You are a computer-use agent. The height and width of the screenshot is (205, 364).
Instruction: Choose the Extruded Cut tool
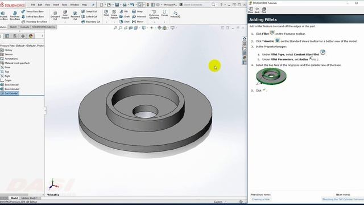[55, 15]
